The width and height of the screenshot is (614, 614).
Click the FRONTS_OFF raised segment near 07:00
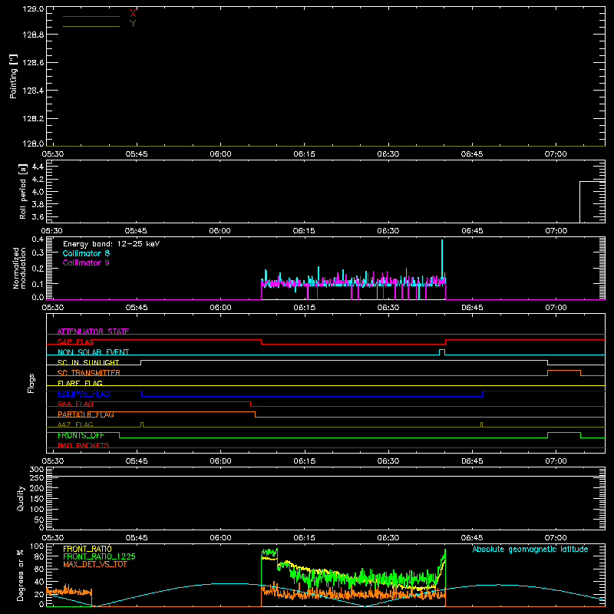tap(564, 433)
